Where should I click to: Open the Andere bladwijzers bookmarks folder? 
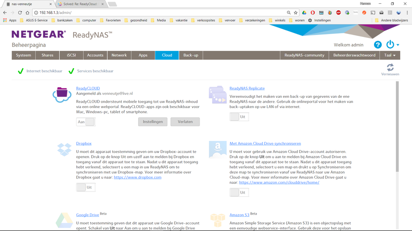click(x=391, y=20)
